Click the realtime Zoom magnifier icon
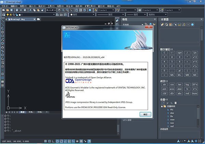This screenshot has height=144, width=205. tap(63, 10)
